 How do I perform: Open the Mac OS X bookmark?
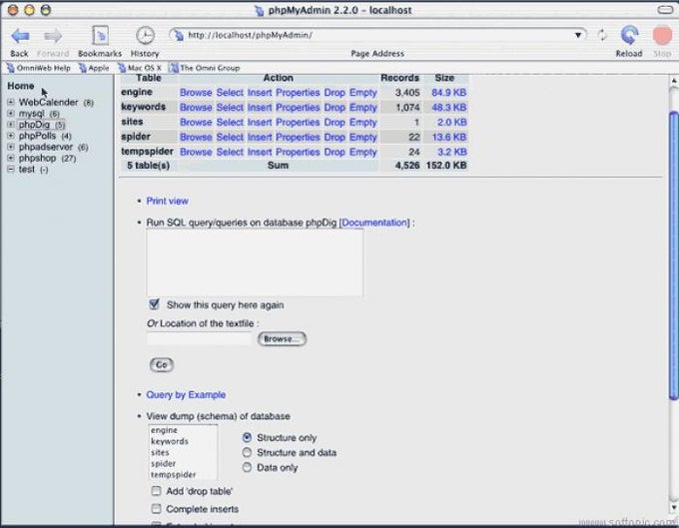pyautogui.click(x=140, y=68)
